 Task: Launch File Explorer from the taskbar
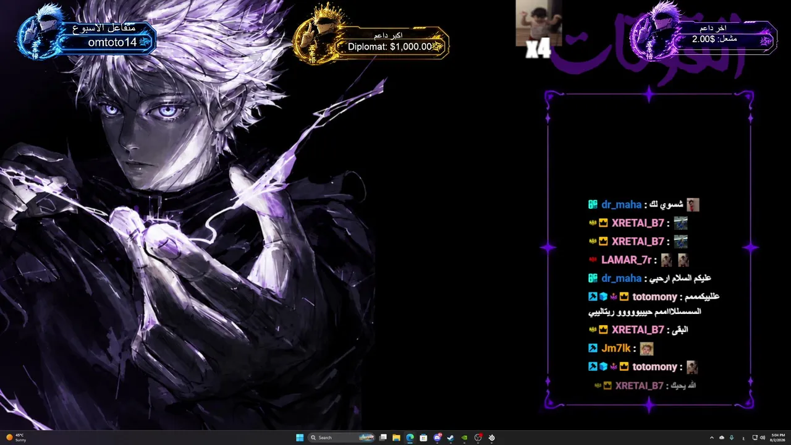tap(397, 438)
